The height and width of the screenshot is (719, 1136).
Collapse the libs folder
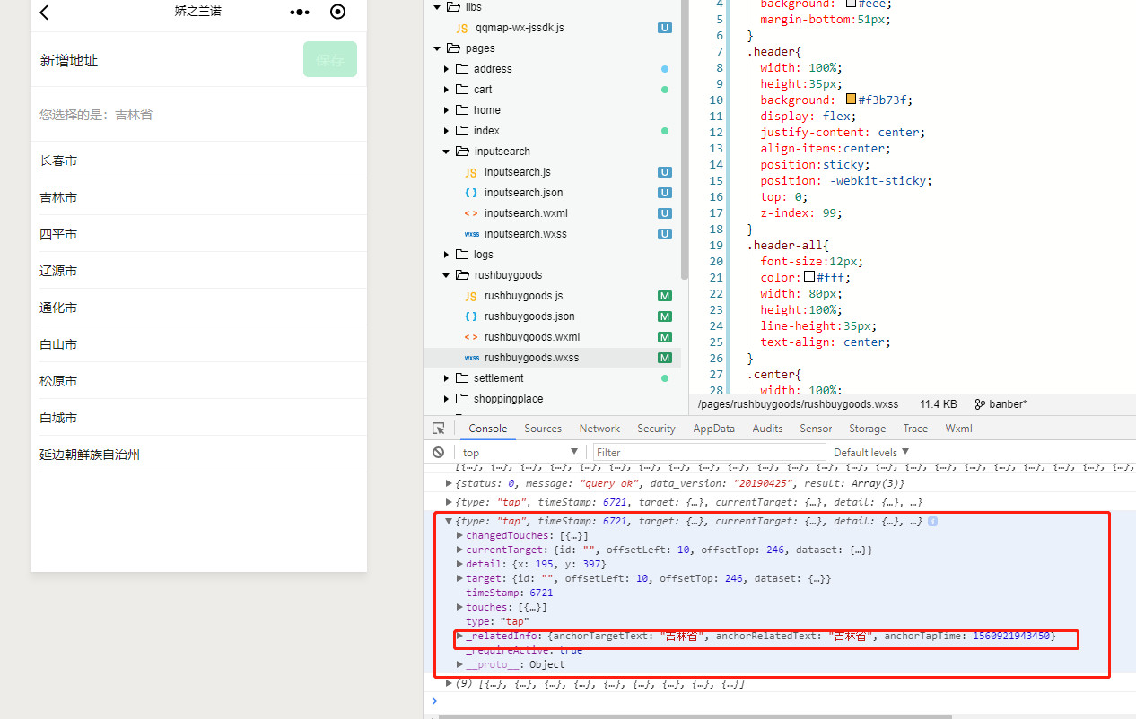pos(437,7)
